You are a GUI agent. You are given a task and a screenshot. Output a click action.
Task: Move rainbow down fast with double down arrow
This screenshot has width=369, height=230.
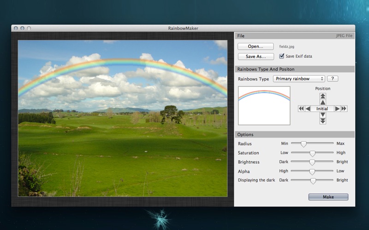pyautogui.click(x=323, y=121)
